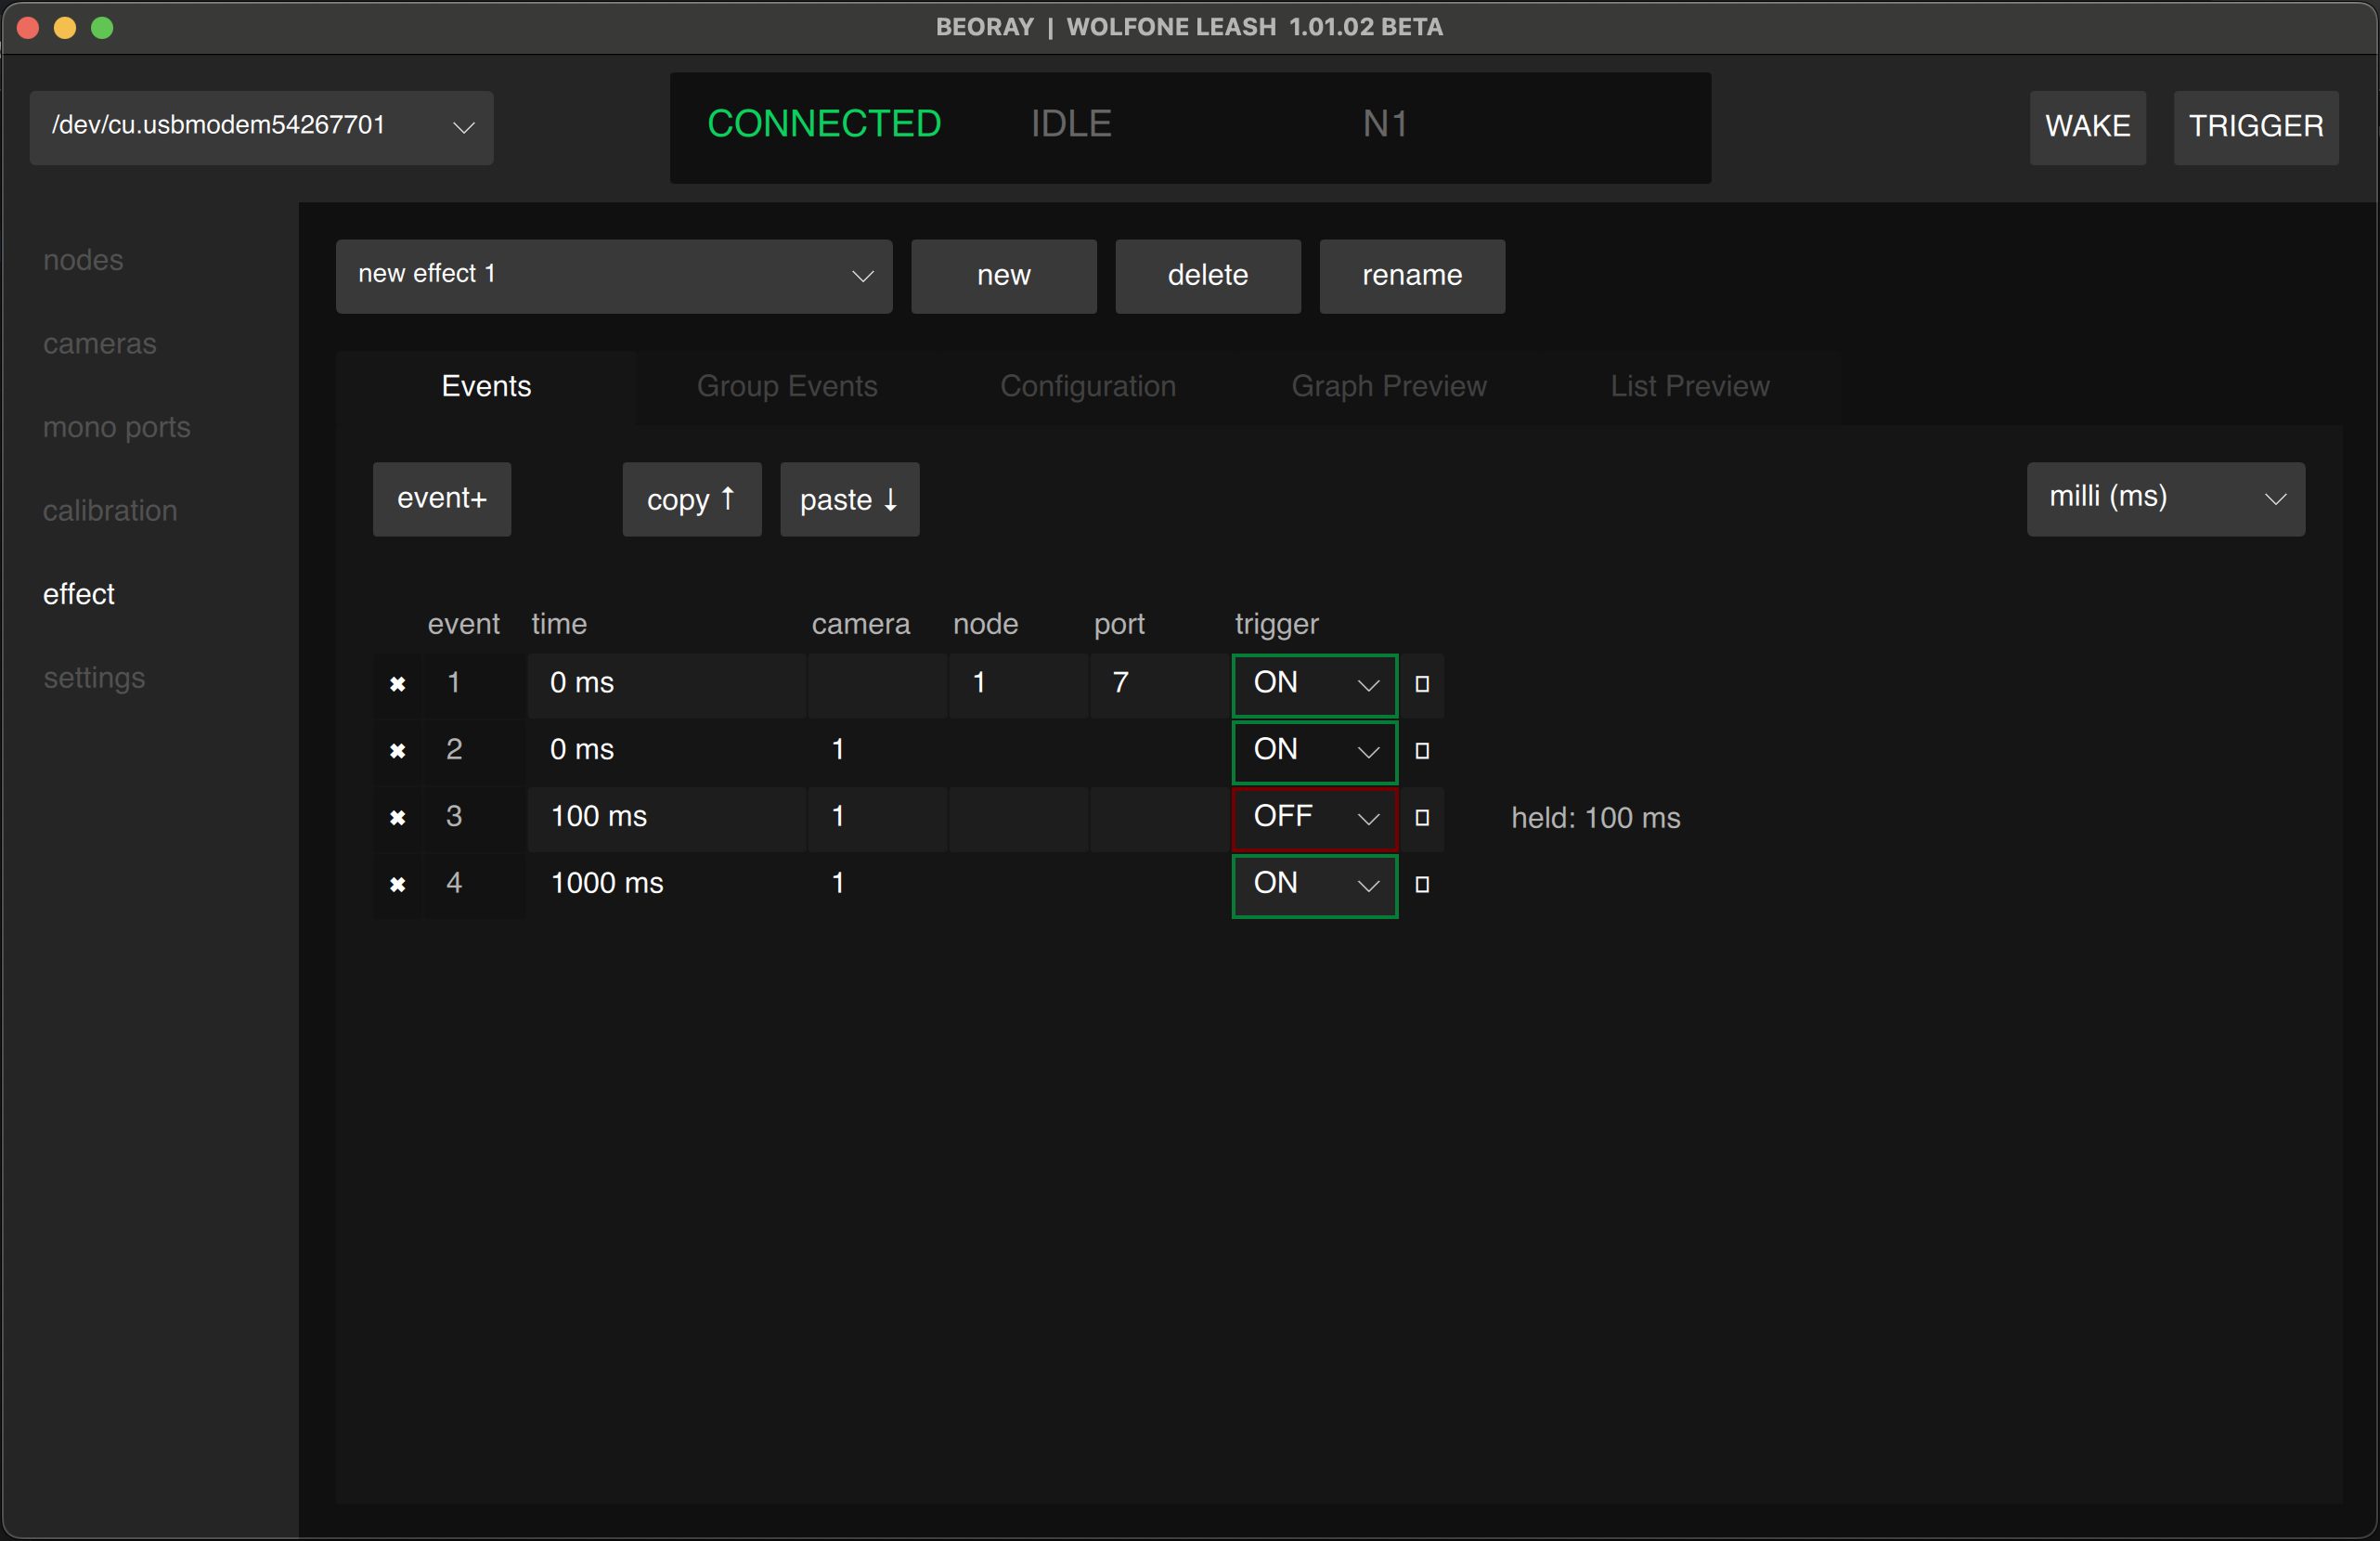Add a new event with event+
This screenshot has width=2380, height=1541.
click(x=441, y=499)
